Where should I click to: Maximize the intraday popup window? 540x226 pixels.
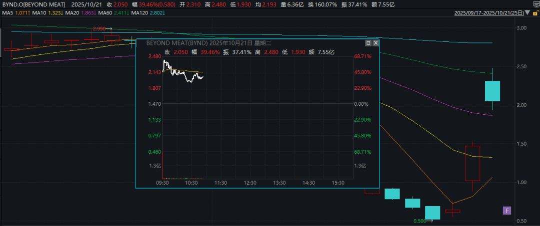(368, 43)
